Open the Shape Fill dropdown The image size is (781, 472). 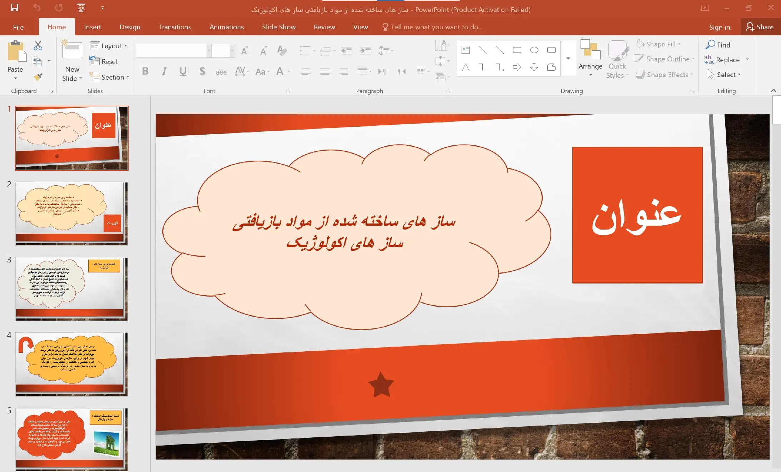coord(658,44)
